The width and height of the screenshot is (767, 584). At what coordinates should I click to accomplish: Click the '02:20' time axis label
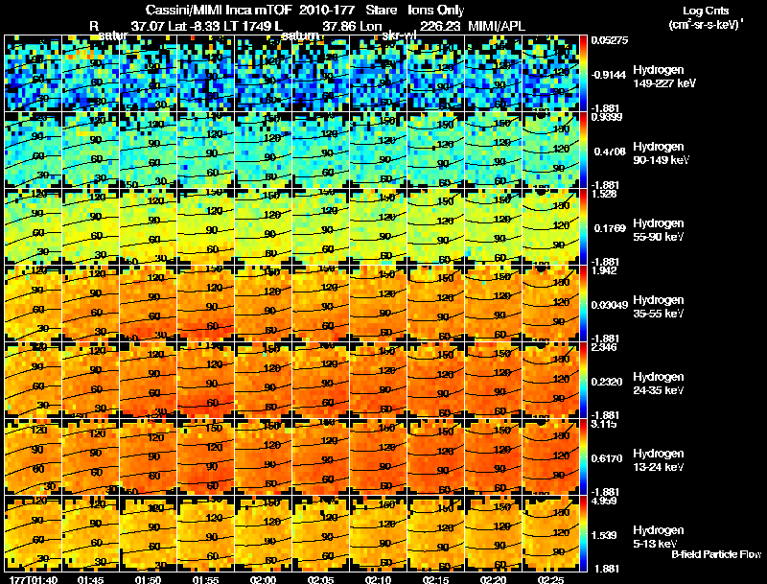coord(493,579)
